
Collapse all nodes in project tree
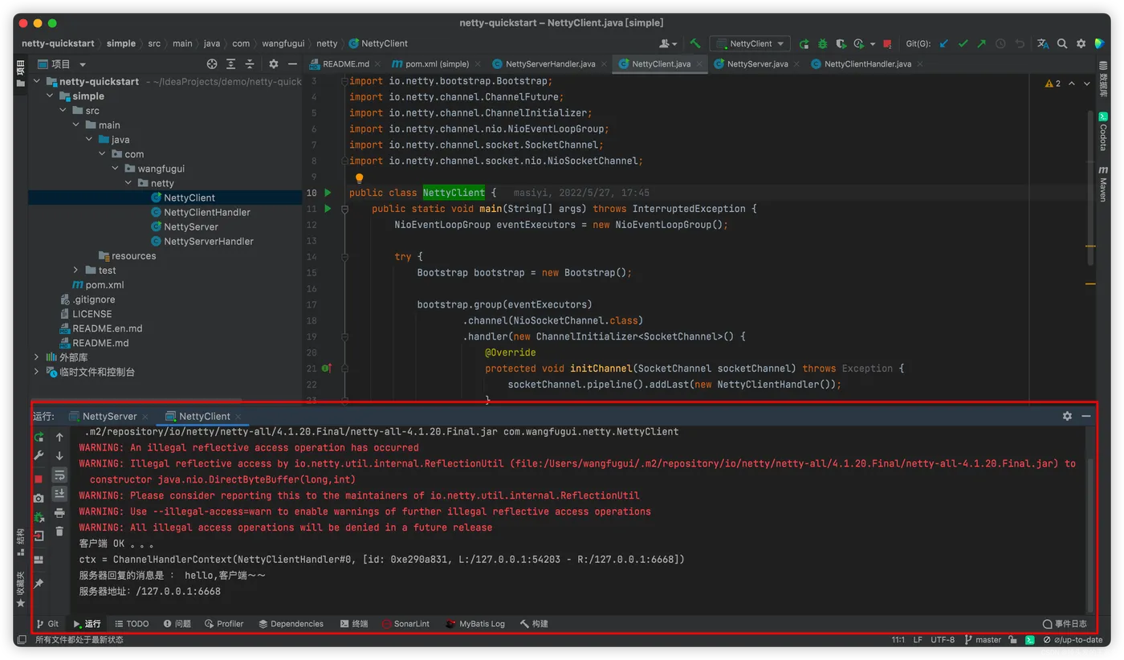[250, 64]
